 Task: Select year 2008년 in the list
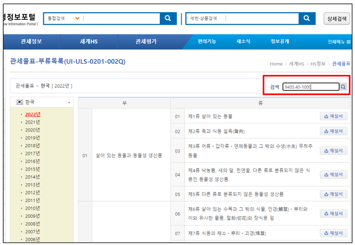32,224
